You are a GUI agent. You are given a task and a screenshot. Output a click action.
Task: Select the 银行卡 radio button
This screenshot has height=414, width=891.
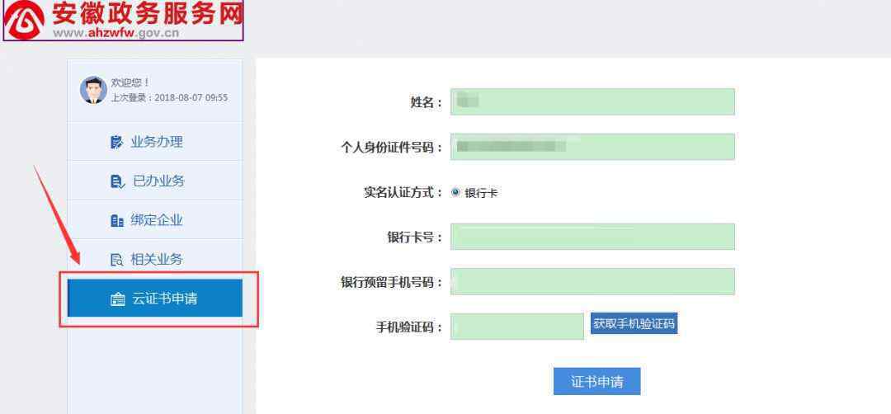[455, 192]
